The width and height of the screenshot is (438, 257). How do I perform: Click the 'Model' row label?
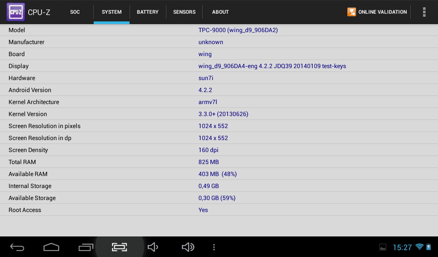[17, 30]
